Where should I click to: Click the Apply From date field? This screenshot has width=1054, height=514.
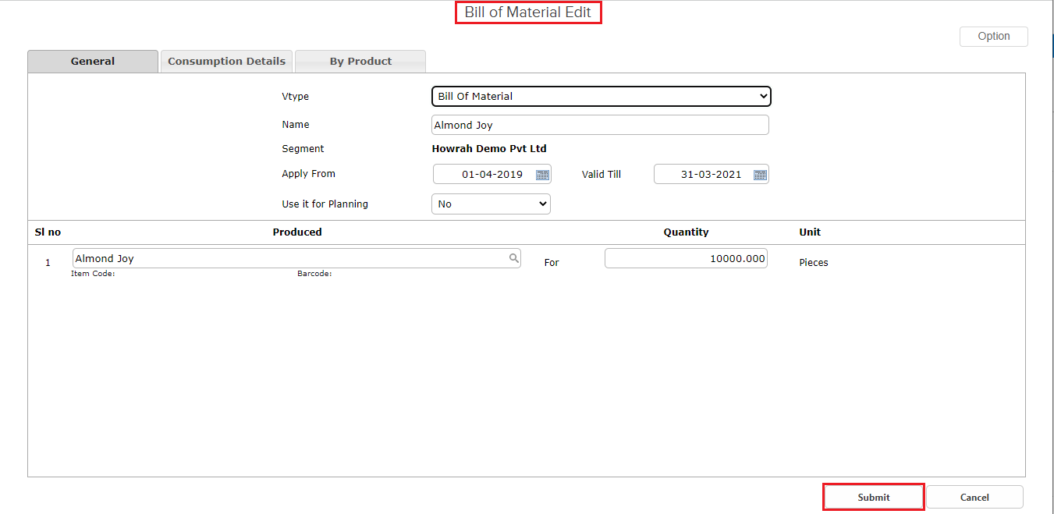point(484,175)
